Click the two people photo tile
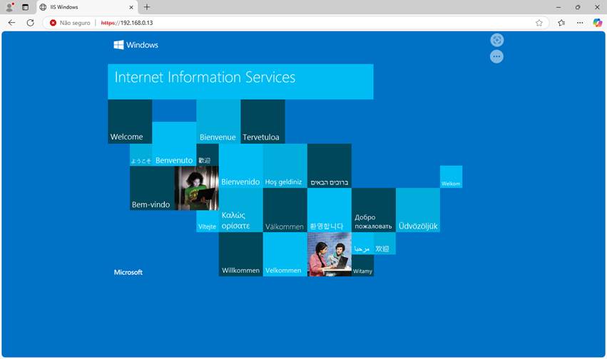 [329, 254]
